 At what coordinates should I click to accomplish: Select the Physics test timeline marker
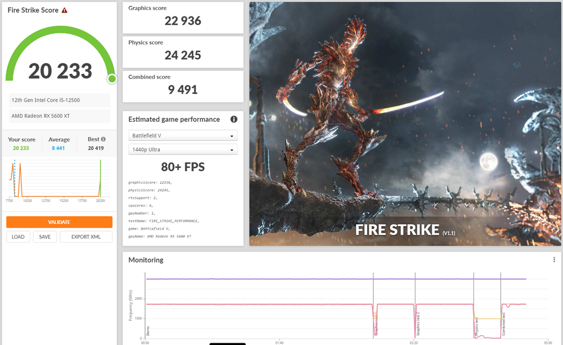(477, 326)
